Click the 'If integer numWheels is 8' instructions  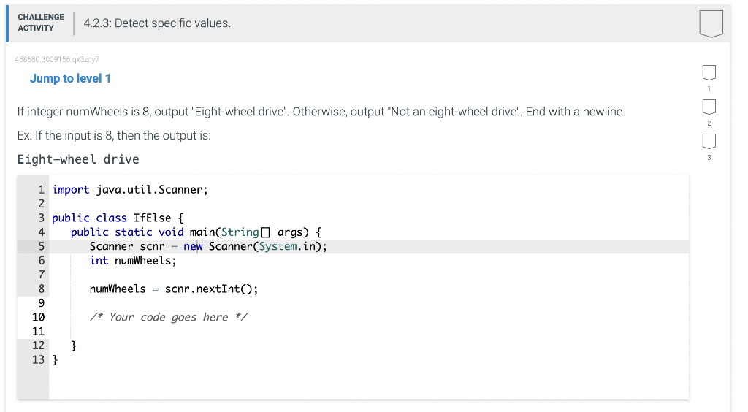pos(321,112)
